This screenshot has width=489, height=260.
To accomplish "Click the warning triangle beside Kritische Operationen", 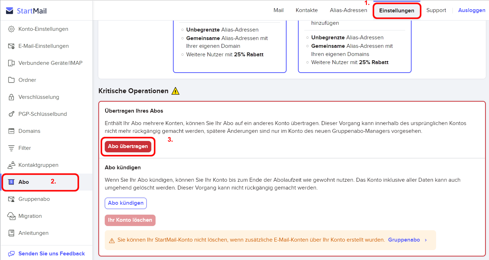I will [175, 91].
